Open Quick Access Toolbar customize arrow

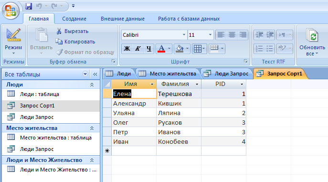(x=73, y=6)
